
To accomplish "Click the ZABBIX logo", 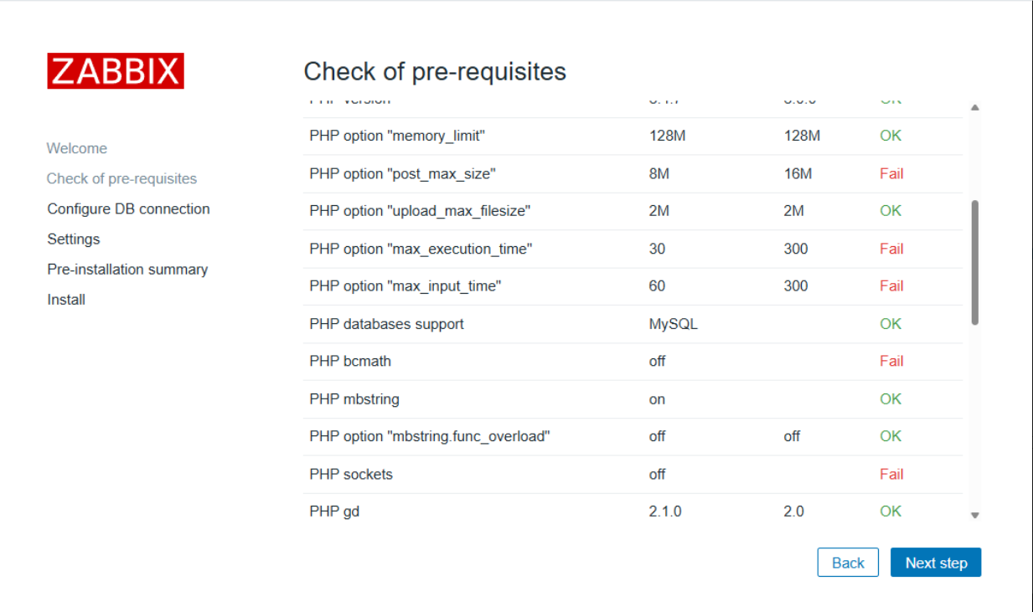I will pos(115,71).
